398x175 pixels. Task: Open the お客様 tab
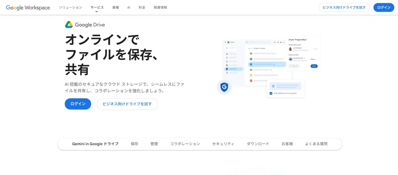287,144
